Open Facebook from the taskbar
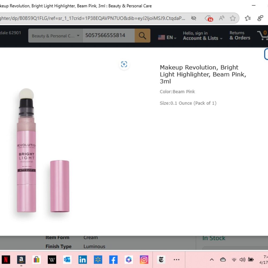This screenshot has width=268, height=268. point(113,260)
